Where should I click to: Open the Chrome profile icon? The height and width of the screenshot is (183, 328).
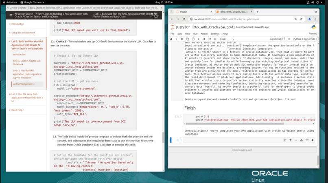[310, 19]
